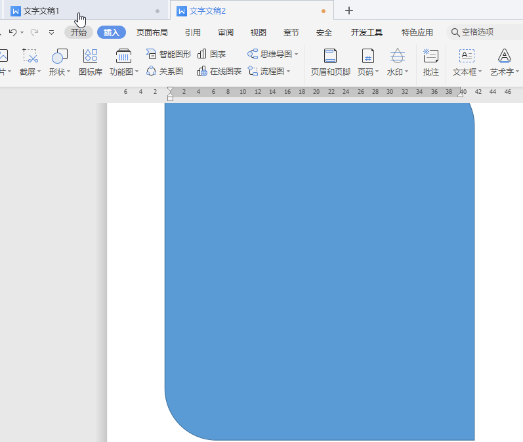This screenshot has width=523, height=442.
Task: Click the W icon of 文字文稿1 tab
Action: click(x=15, y=11)
